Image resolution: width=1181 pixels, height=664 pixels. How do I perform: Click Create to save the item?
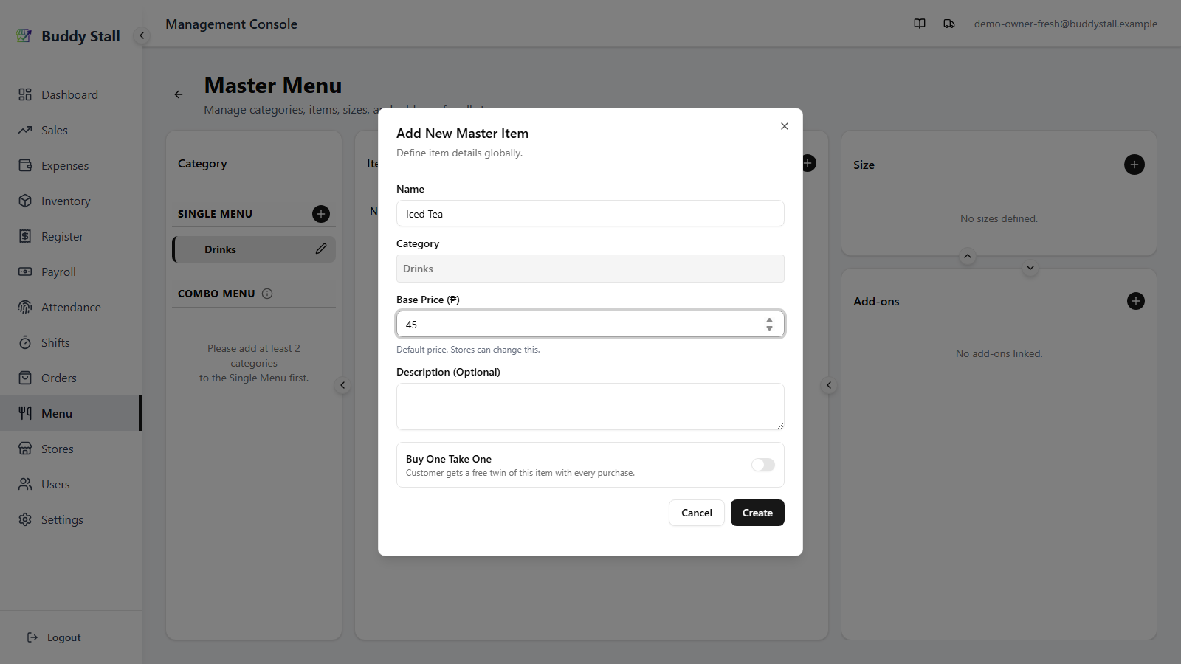click(x=757, y=513)
